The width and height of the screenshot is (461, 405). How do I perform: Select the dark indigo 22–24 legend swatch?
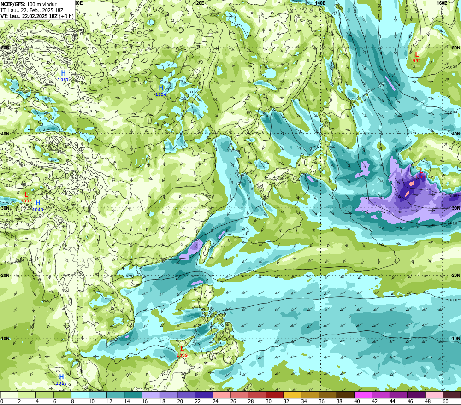point(204,395)
